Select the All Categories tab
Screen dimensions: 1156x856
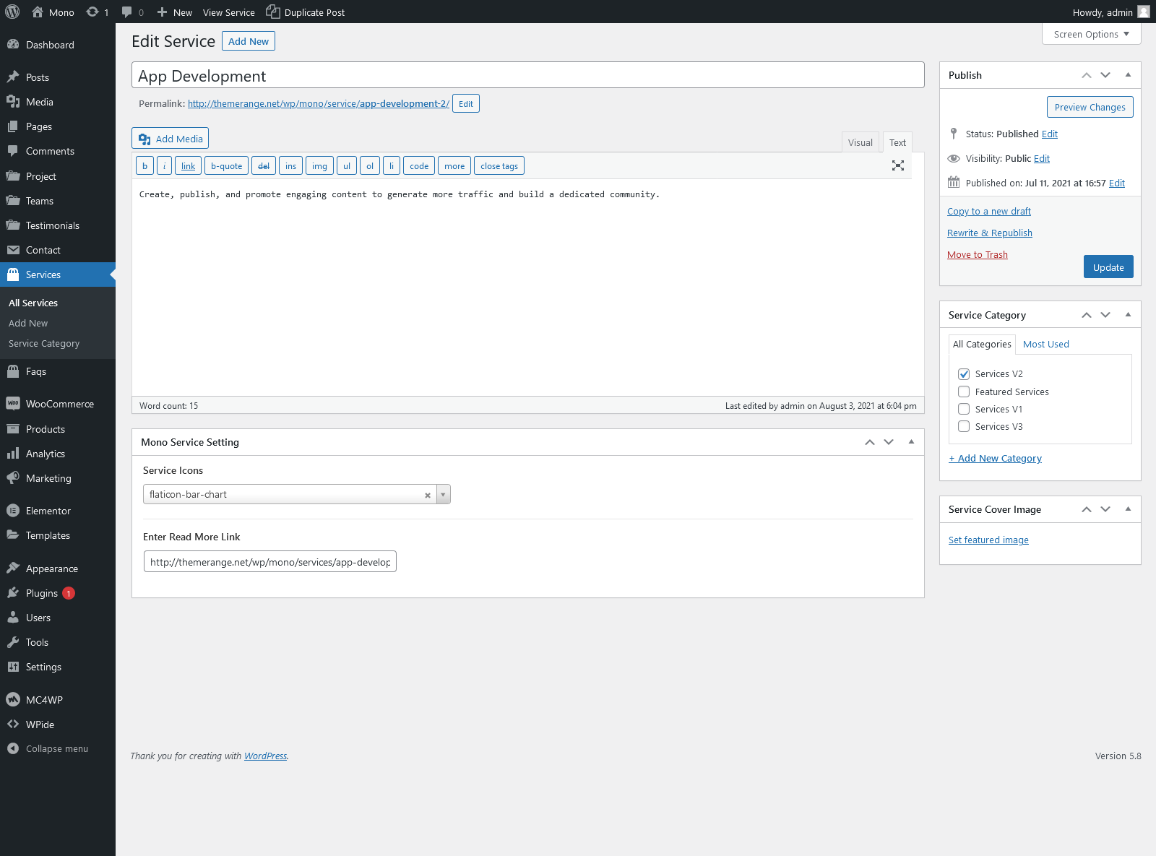pyautogui.click(x=982, y=344)
